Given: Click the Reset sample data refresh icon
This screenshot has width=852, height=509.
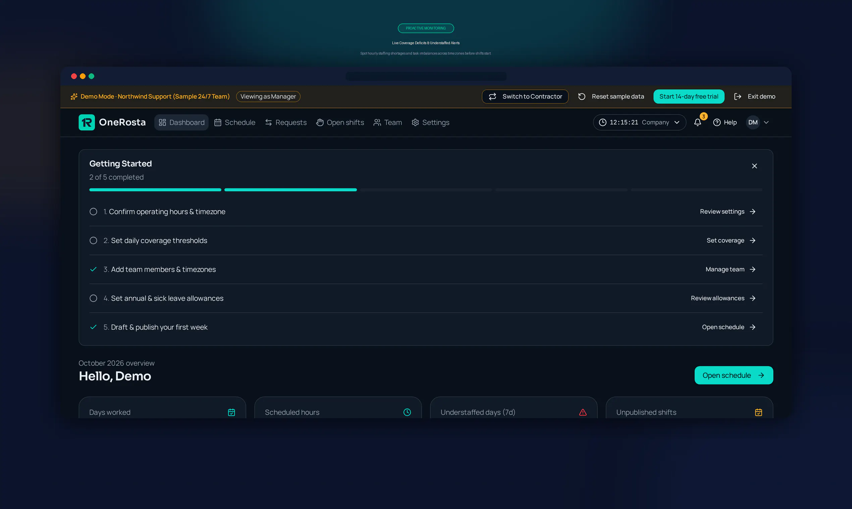Looking at the screenshot, I should pyautogui.click(x=582, y=97).
